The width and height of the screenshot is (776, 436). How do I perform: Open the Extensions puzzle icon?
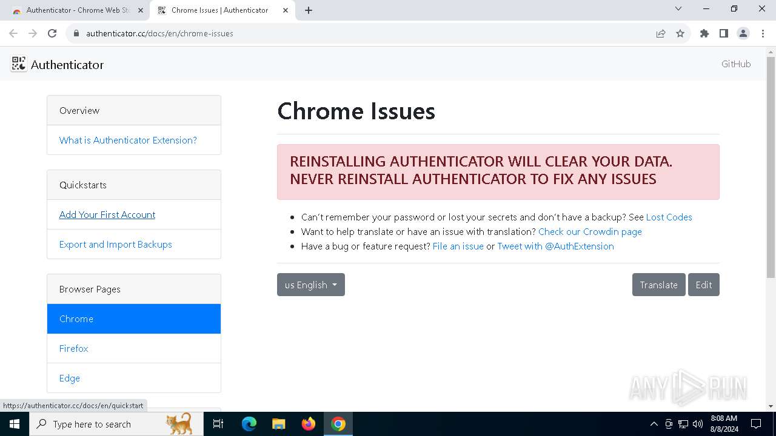(704, 33)
